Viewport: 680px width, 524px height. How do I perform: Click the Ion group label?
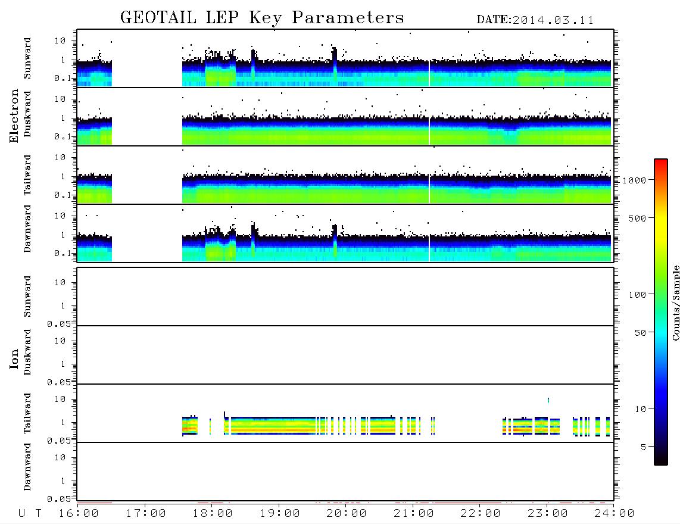point(14,359)
